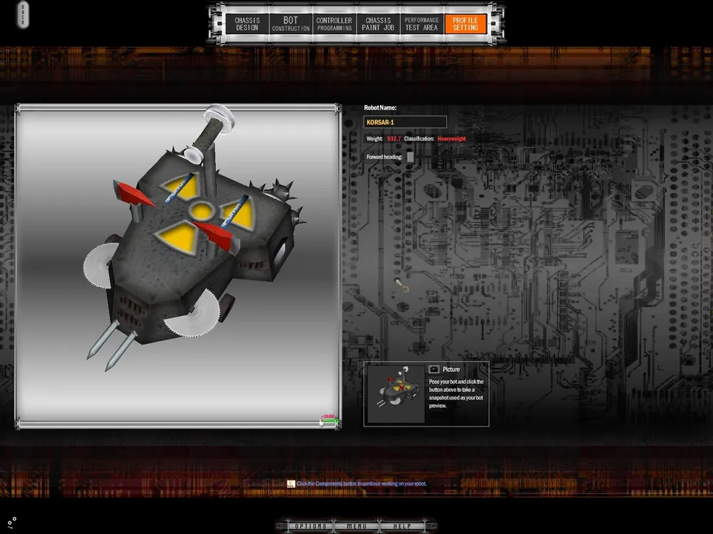Click the Forward heading indicator icon
Screen dimensions: 713x534
[x=410, y=157]
